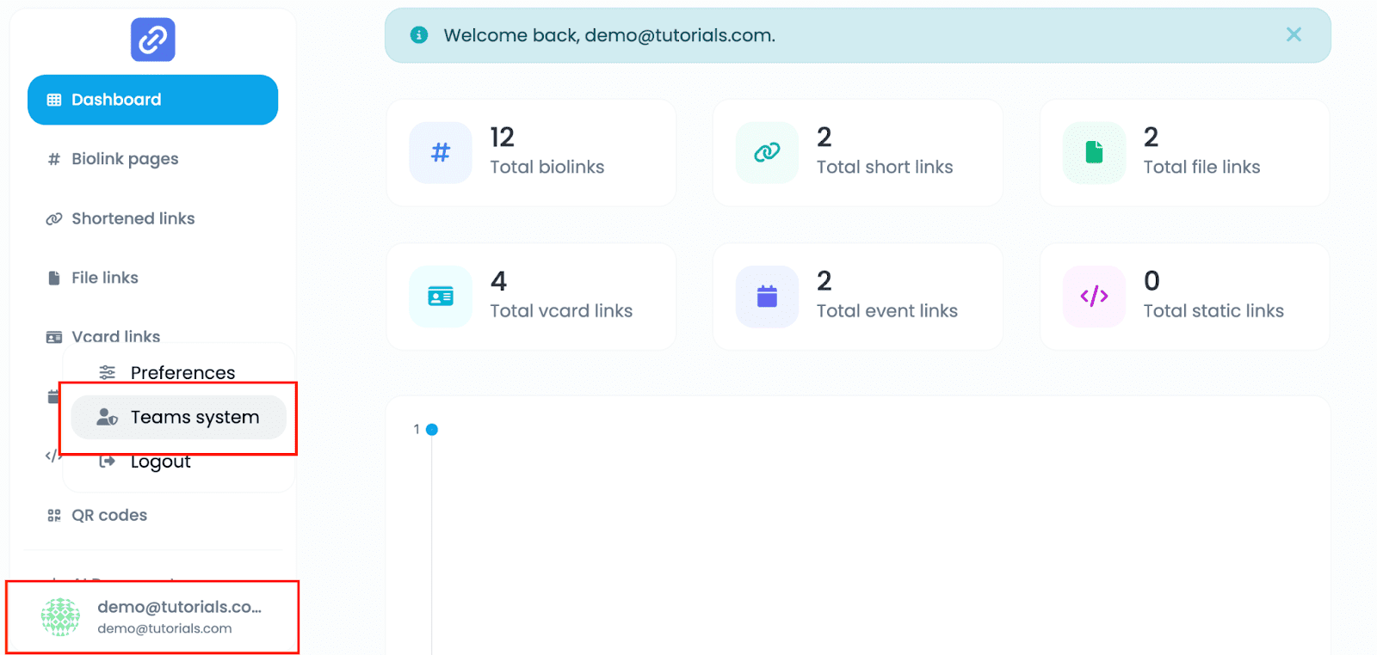Open the Dashboard sidebar item

[x=152, y=100]
